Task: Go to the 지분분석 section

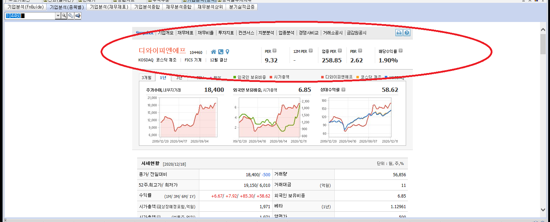Action: [266, 33]
